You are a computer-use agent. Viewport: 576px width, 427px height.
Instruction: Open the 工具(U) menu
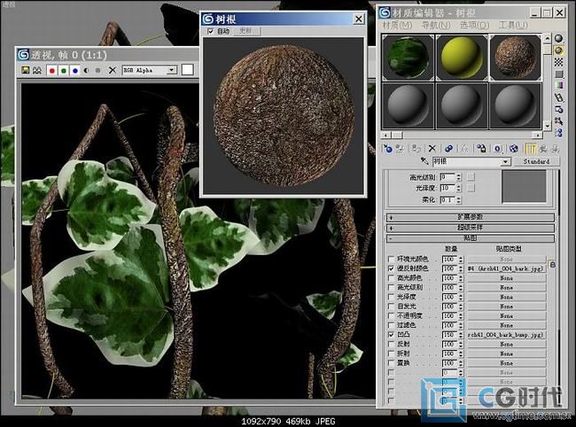click(x=513, y=25)
